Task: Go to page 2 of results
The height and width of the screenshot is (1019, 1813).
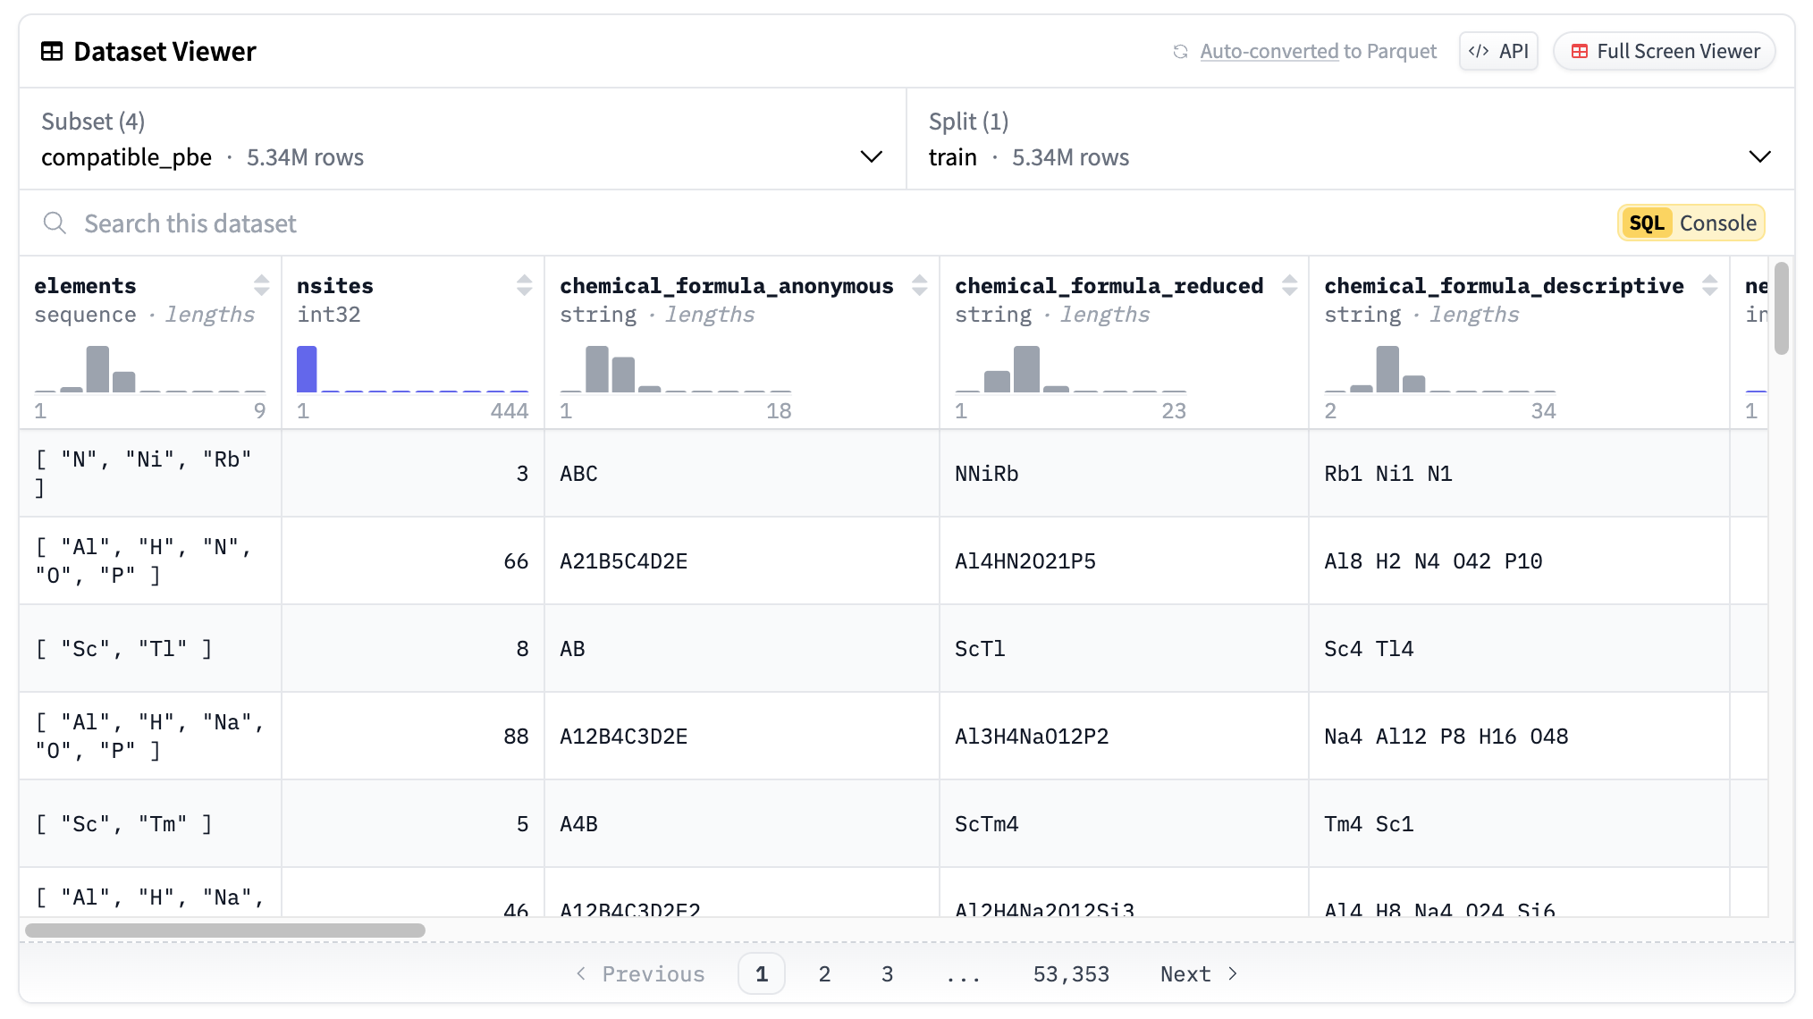Action: pos(824,973)
